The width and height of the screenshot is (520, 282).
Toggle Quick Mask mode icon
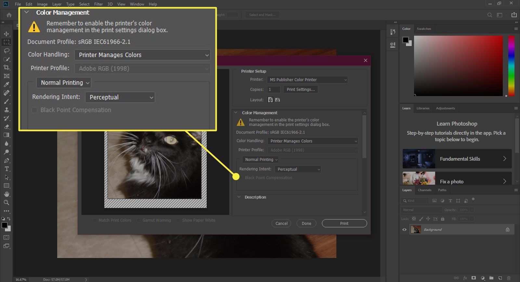[x=6, y=238]
